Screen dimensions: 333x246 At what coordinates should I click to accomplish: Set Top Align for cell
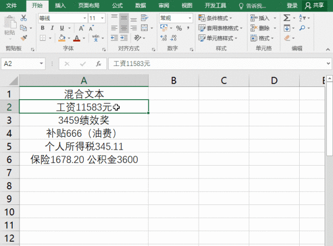coord(114,18)
